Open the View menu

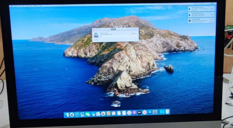tap(27, 6)
